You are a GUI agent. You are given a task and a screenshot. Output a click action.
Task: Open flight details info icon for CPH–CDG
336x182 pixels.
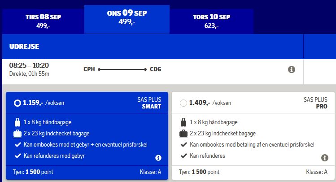[x=291, y=69]
